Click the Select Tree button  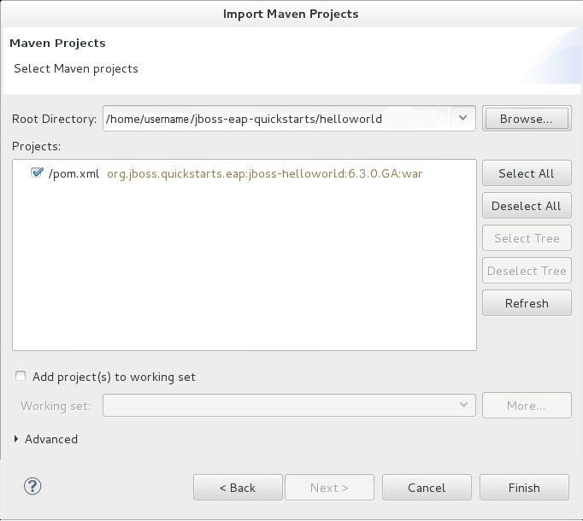click(x=526, y=238)
